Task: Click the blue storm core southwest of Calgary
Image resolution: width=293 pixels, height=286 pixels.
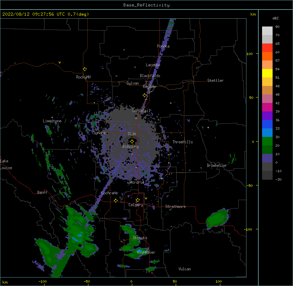Action: 77,238
